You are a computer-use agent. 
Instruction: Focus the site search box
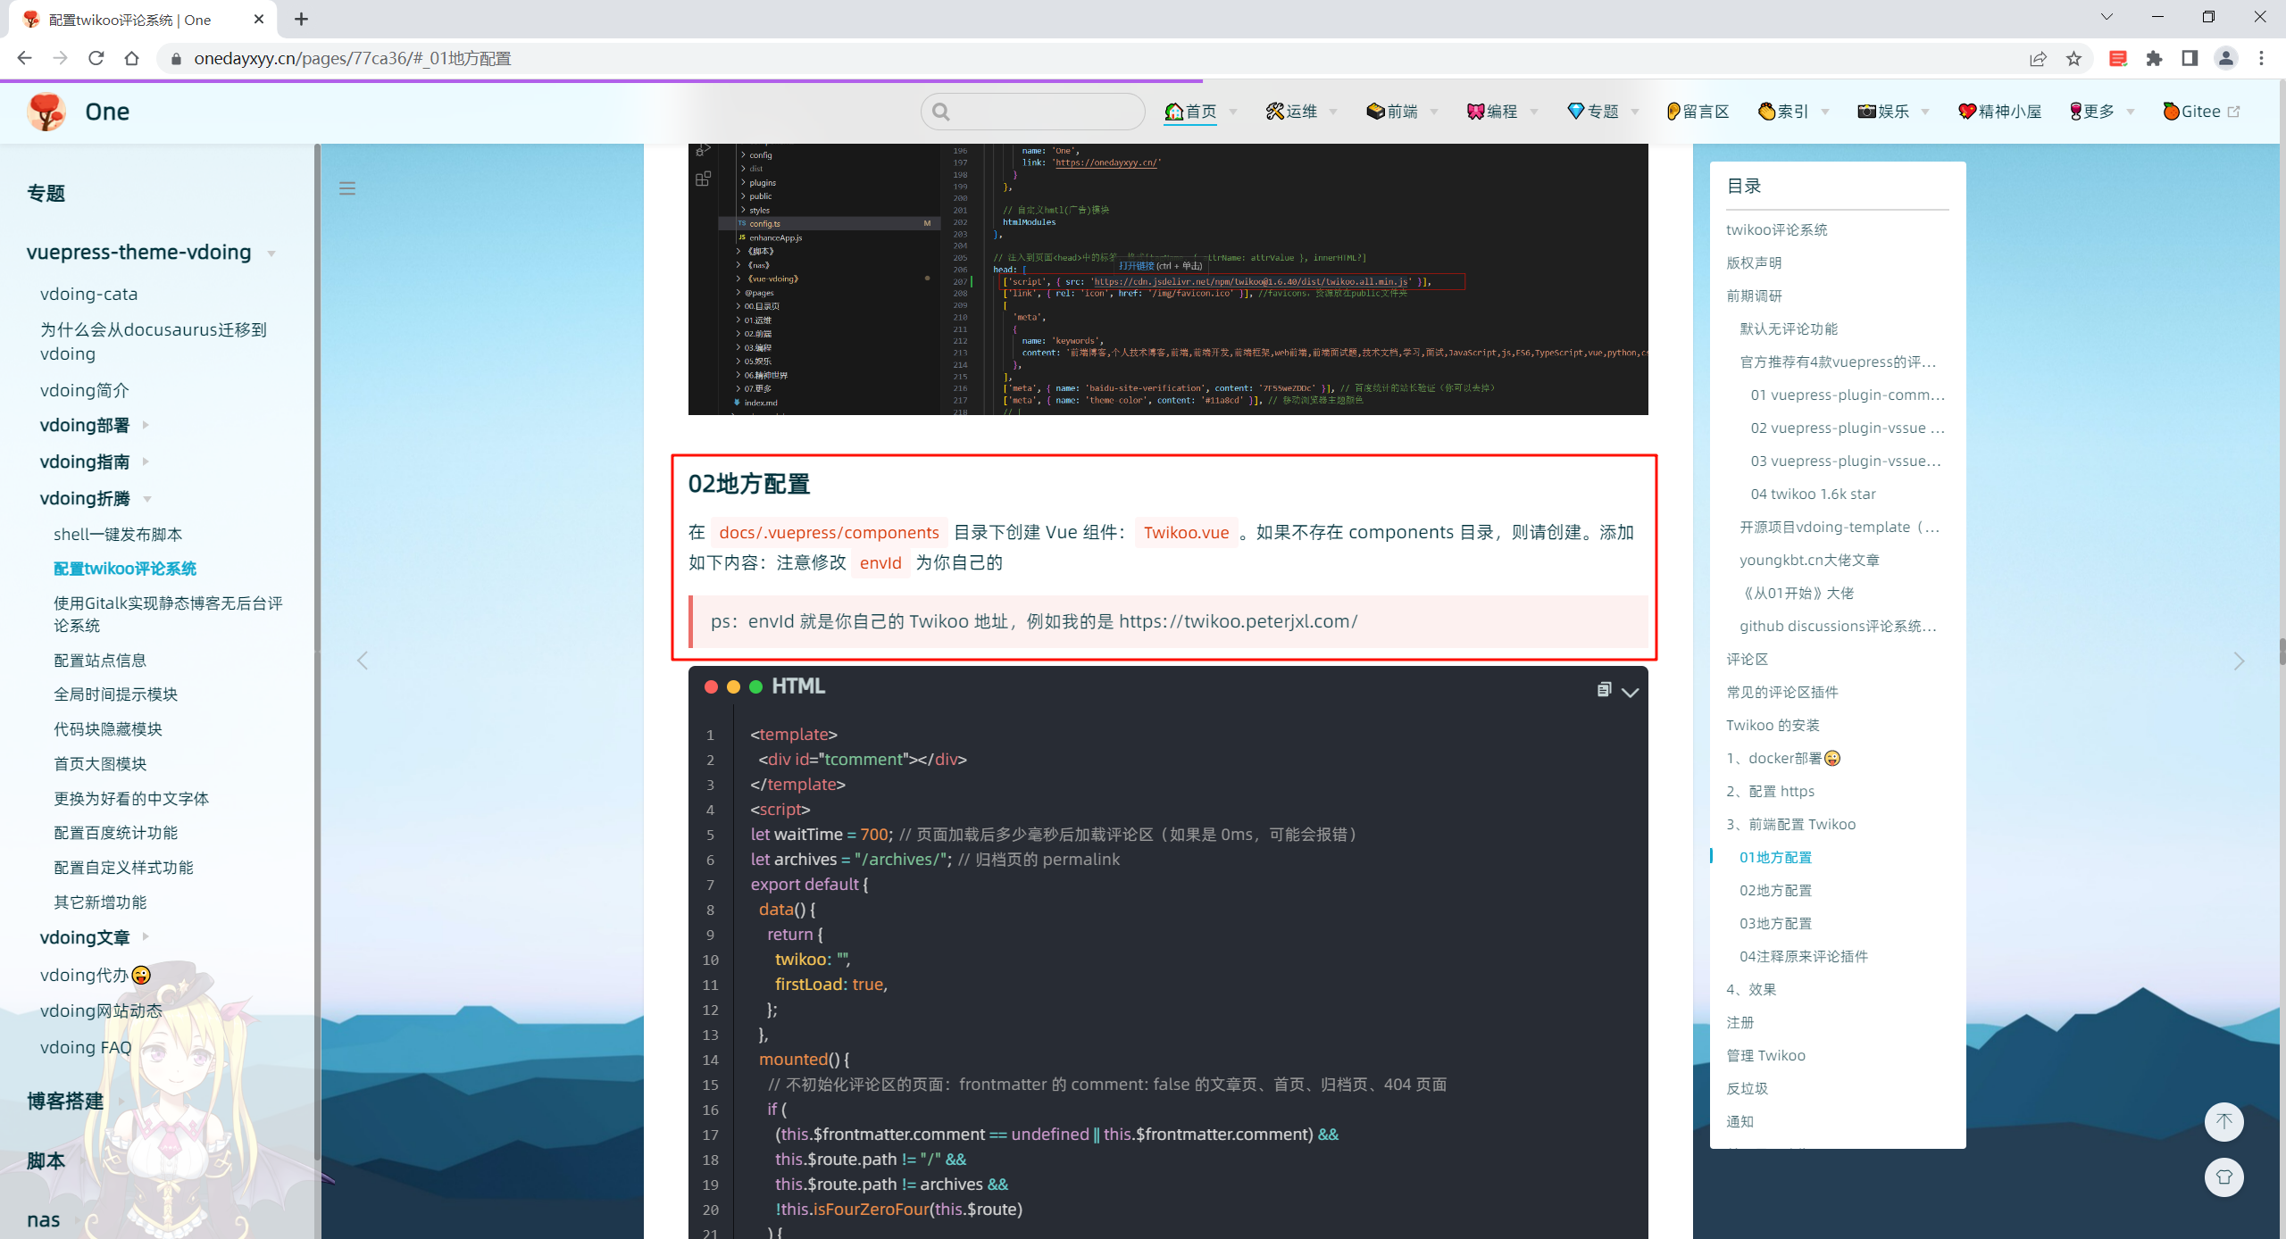(1033, 112)
